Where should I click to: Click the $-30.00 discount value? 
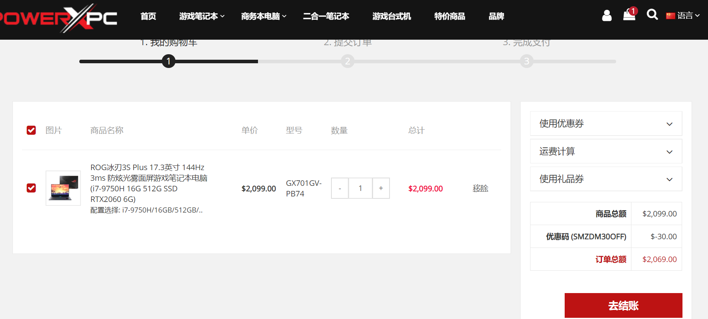[x=664, y=236]
